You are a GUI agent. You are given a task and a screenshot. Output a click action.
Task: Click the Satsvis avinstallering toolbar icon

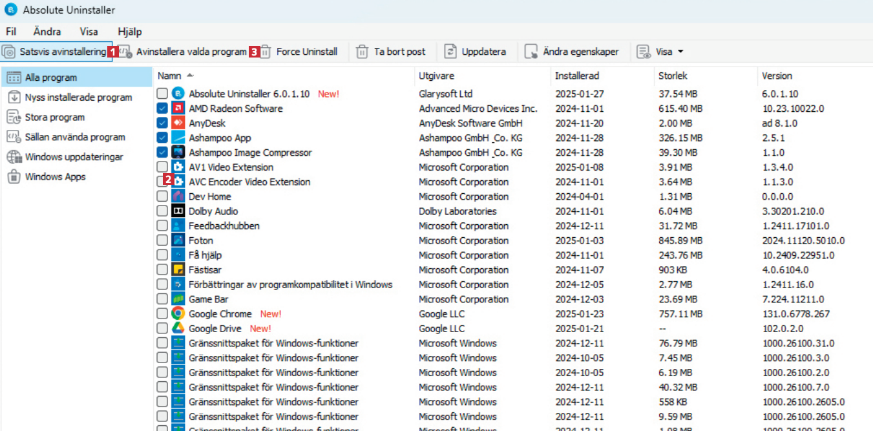pyautogui.click(x=9, y=52)
